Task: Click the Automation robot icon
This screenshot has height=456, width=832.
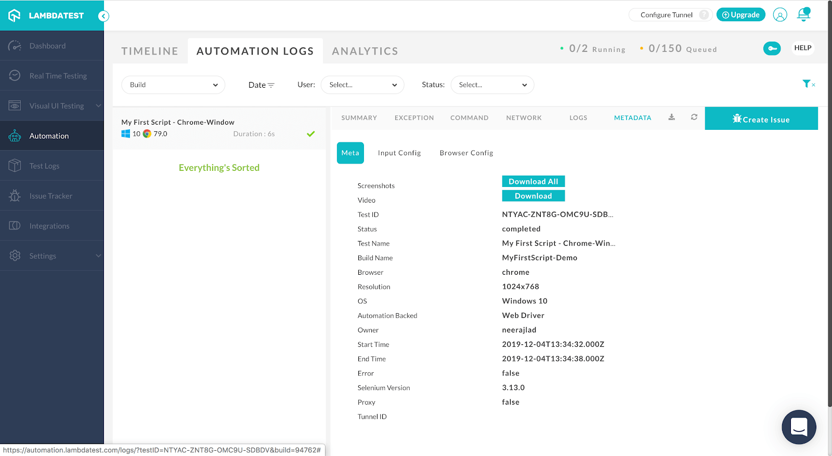Action: 15,136
